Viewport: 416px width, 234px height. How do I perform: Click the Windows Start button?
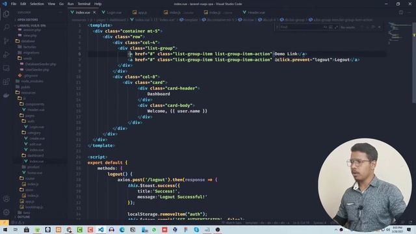click(x=5, y=229)
